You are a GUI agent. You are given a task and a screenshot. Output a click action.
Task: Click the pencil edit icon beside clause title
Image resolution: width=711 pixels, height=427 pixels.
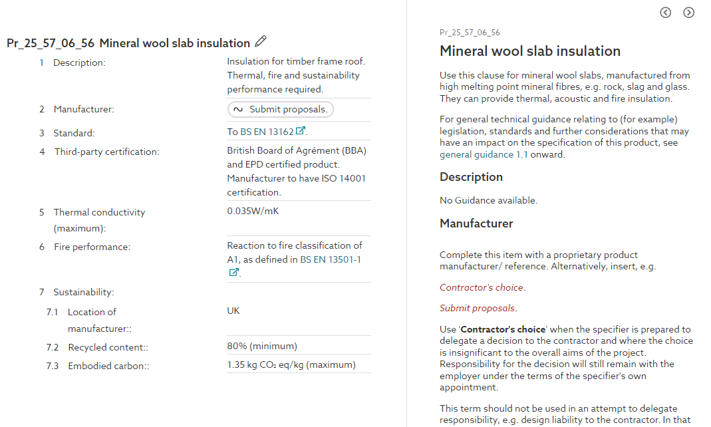[x=260, y=41]
